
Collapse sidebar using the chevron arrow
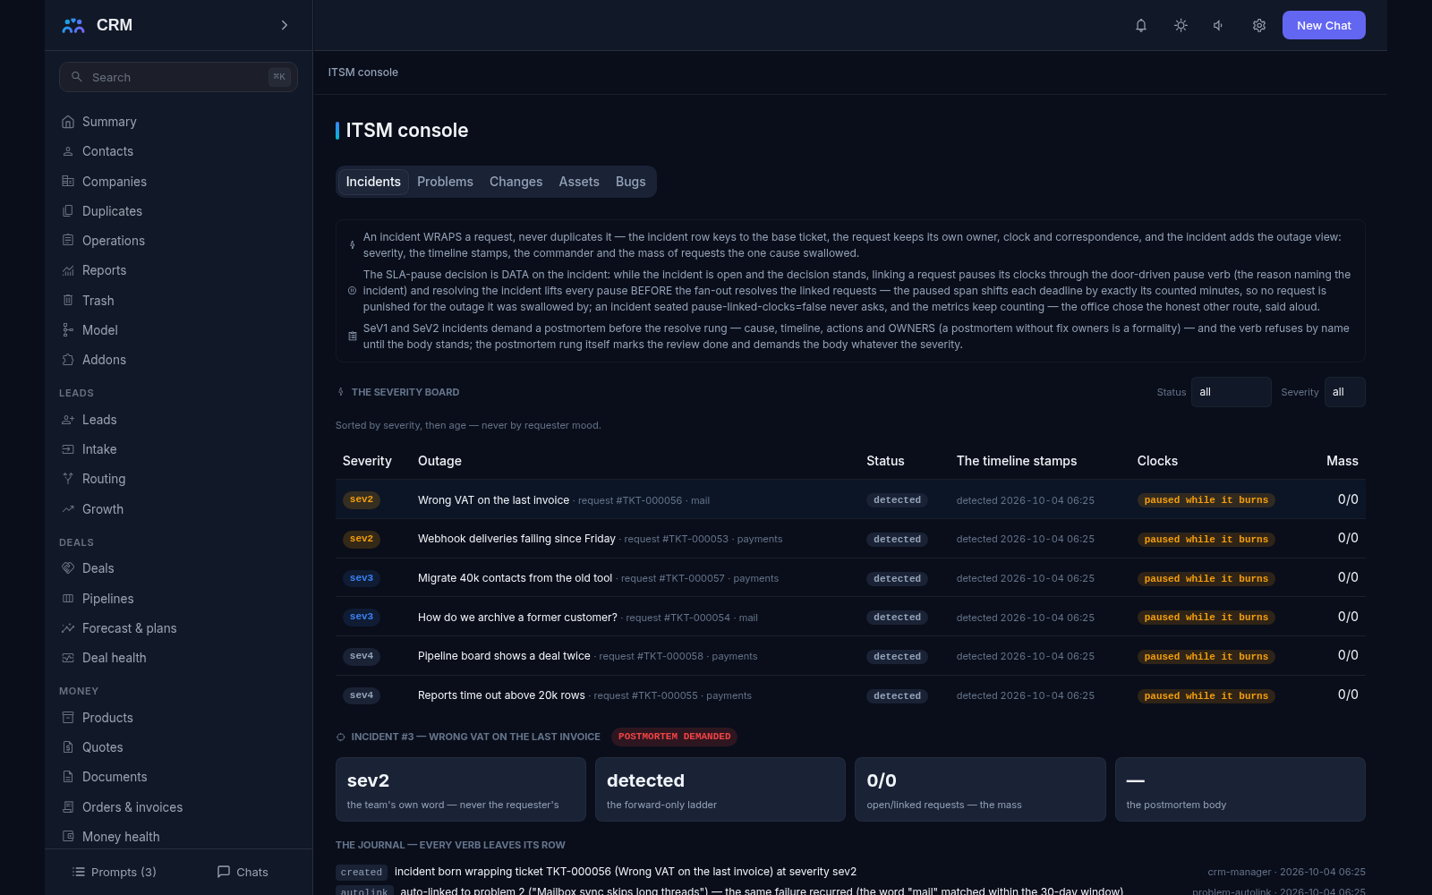click(285, 25)
